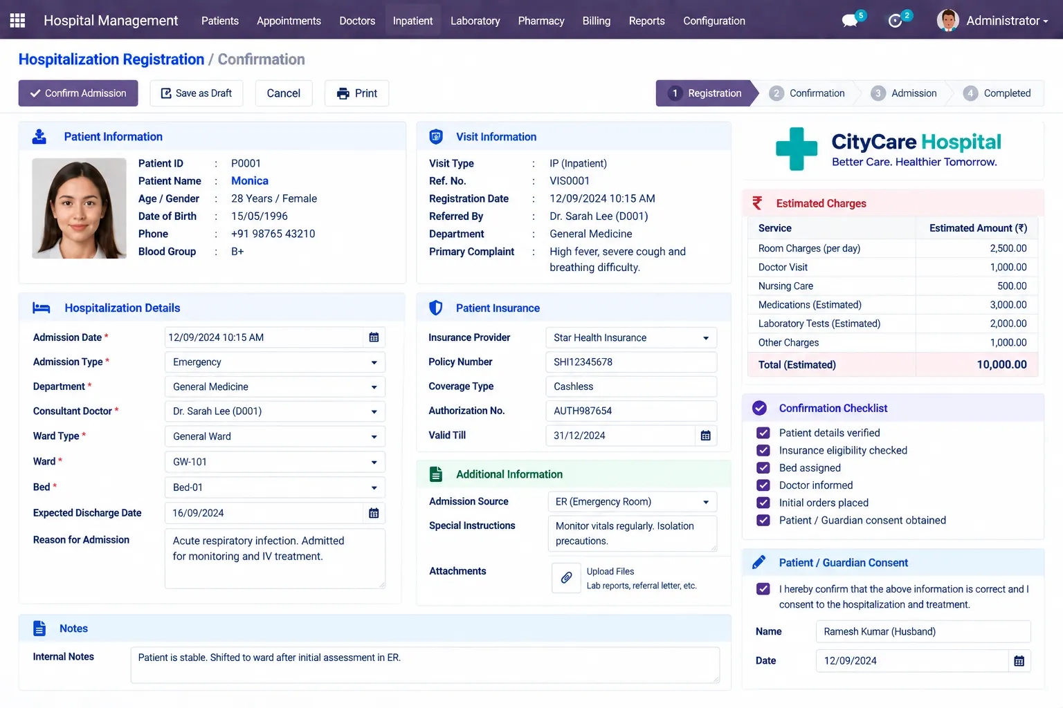The image size is (1063, 708).
Task: Open the apps grid menu icon
Action: coord(17,20)
